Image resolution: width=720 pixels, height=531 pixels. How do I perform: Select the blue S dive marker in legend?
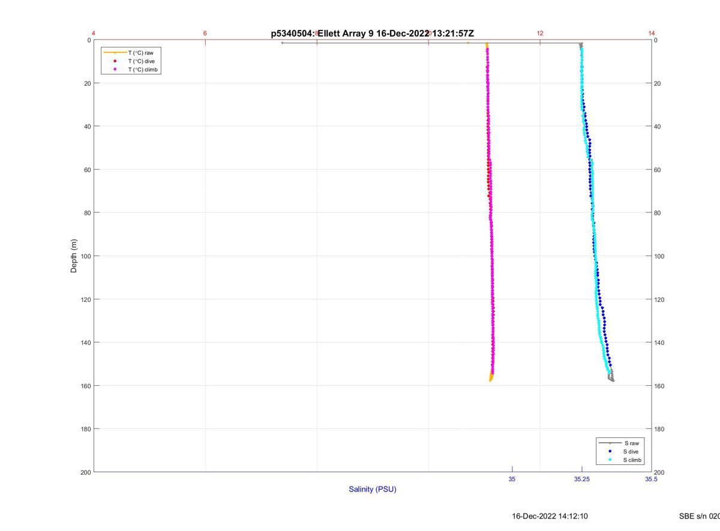610,451
